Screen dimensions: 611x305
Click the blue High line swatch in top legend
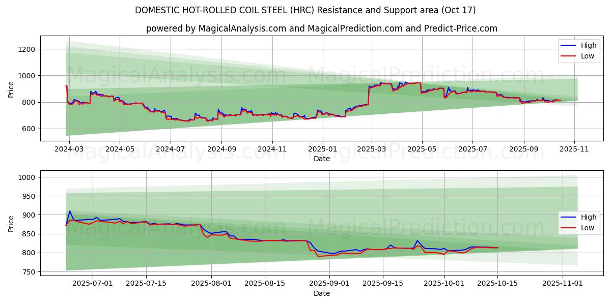567,46
